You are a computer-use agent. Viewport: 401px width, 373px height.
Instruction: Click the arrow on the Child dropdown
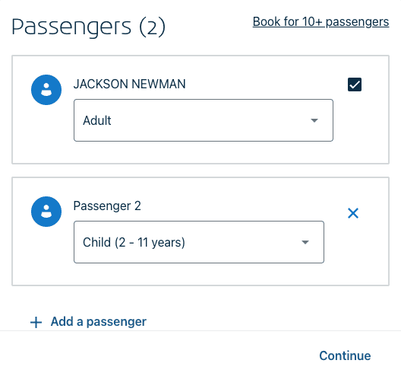(305, 242)
